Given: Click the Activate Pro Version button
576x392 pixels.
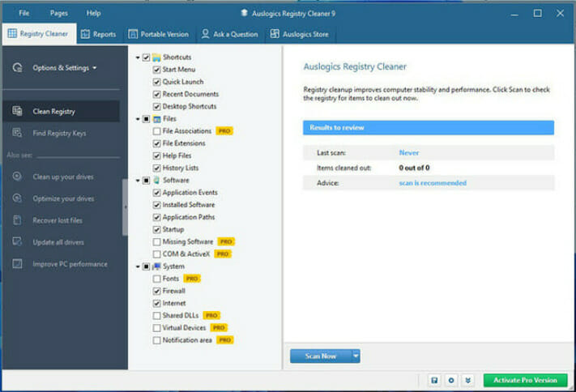Looking at the screenshot, I should point(525,380).
